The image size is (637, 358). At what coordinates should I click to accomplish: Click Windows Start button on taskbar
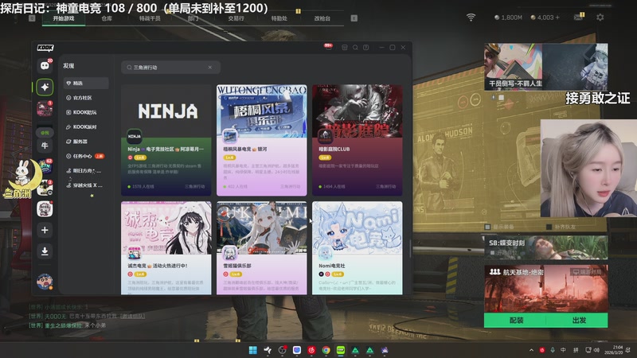click(x=252, y=350)
